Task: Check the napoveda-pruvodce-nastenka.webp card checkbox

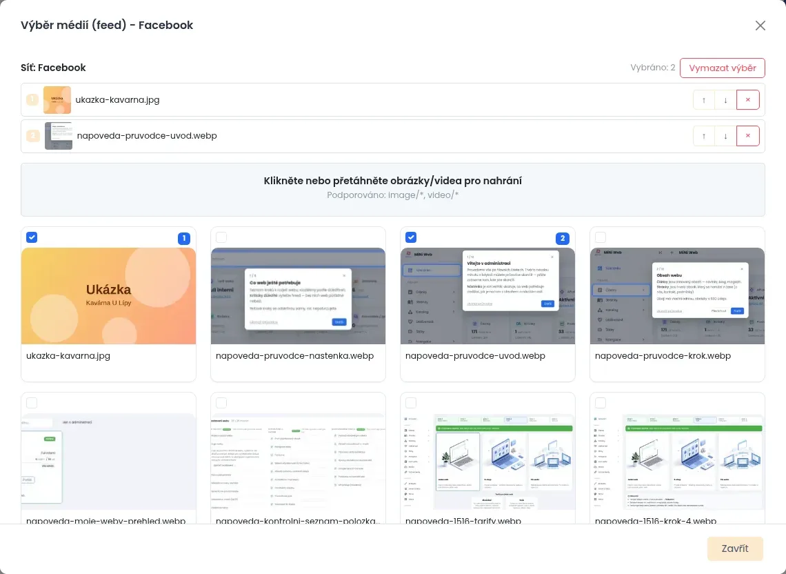Action: coord(221,237)
